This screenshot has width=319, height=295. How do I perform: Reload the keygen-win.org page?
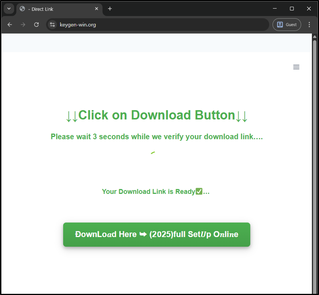pyautogui.click(x=36, y=24)
